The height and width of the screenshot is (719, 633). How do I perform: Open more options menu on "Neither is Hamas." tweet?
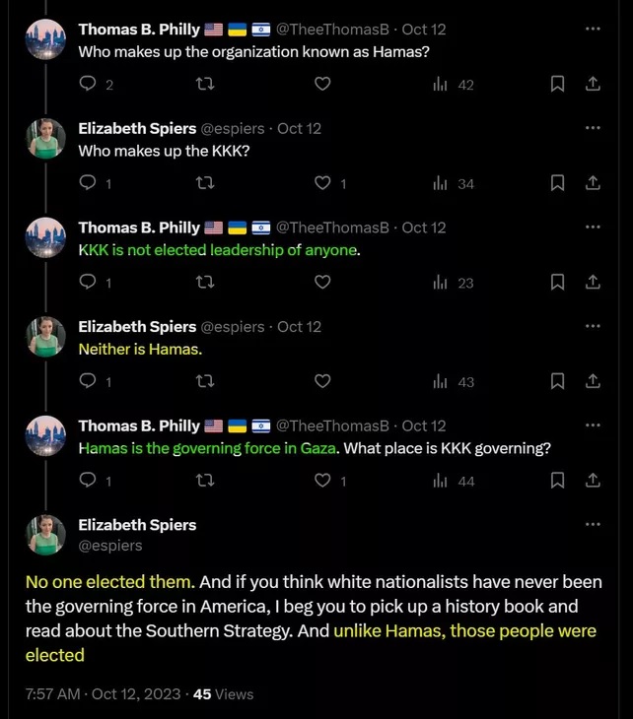(593, 326)
